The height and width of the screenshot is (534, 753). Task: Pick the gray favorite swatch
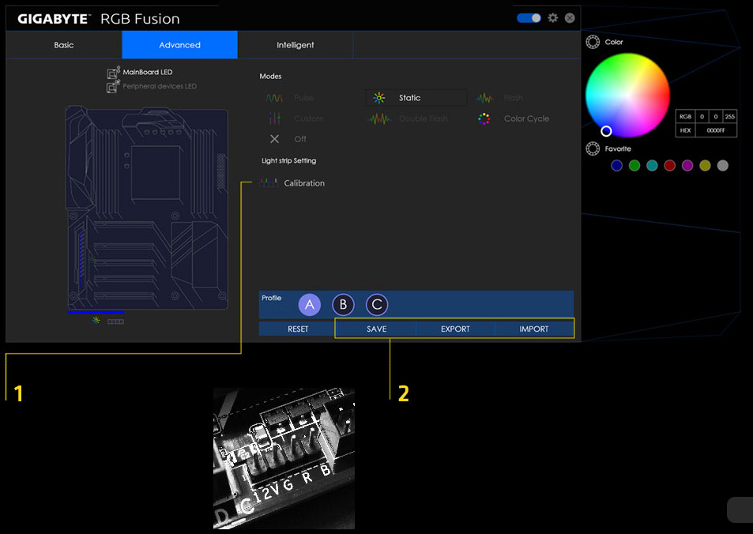723,166
